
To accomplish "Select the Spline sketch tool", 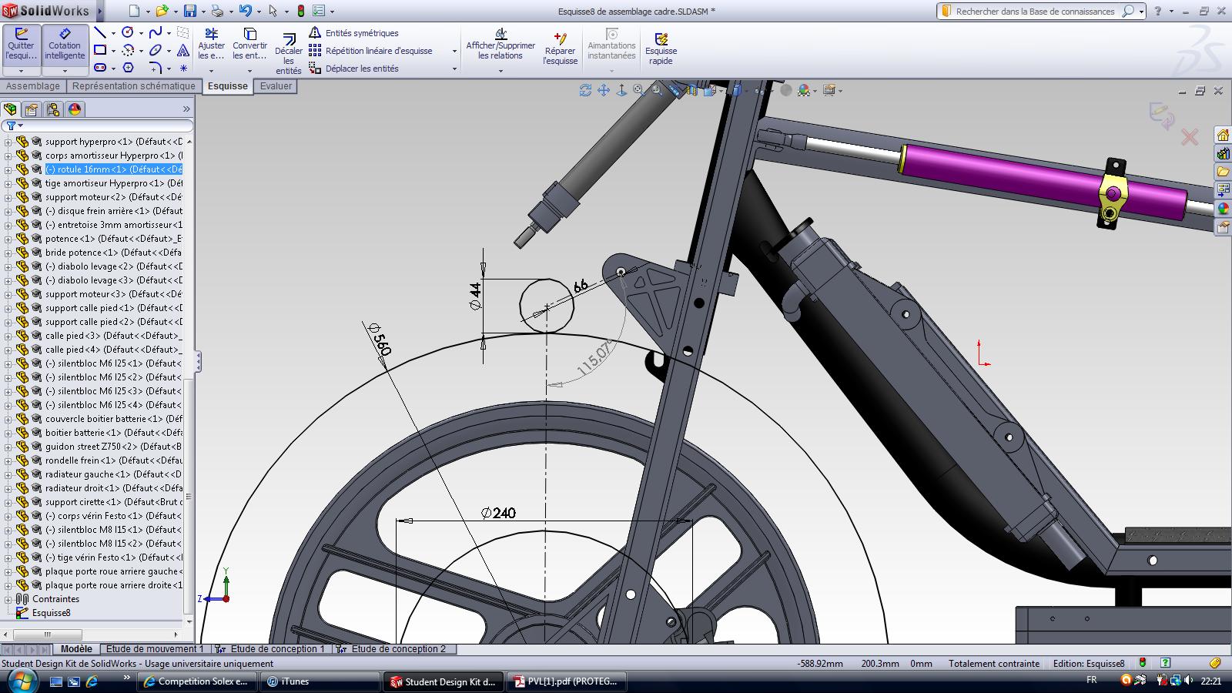I will pyautogui.click(x=156, y=32).
